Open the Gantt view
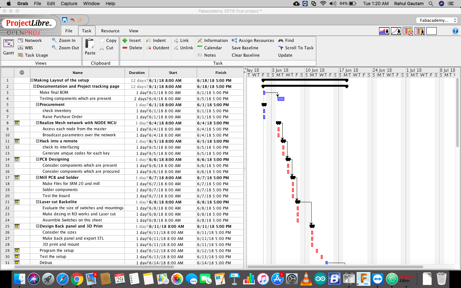This screenshot has height=288, width=461. [9, 47]
